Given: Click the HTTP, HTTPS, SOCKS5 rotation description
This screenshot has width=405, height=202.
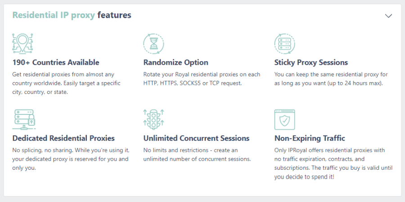Looking at the screenshot, I should tap(202, 79).
